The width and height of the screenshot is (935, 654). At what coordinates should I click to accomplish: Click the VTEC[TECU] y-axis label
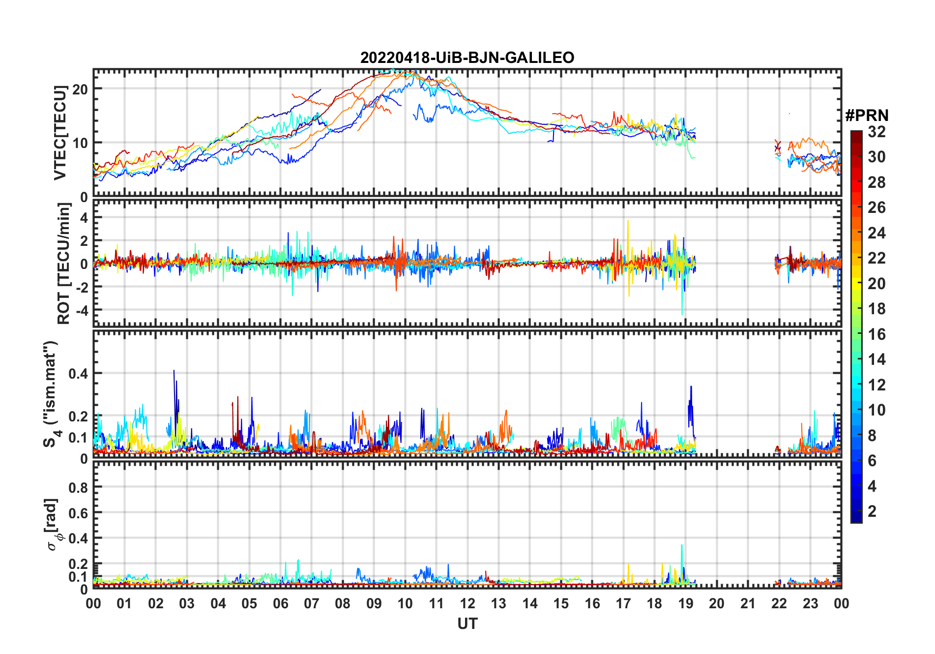point(60,133)
